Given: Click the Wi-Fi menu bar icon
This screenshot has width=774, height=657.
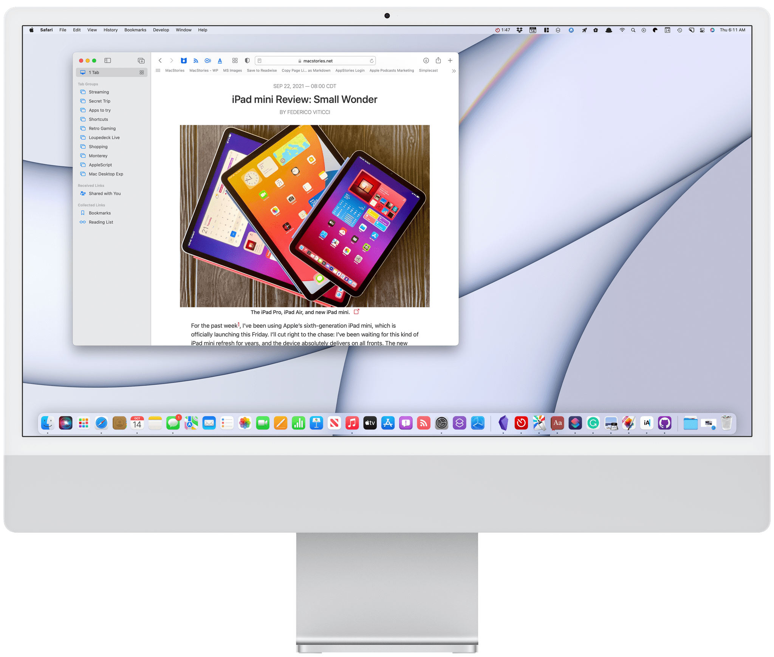Looking at the screenshot, I should pyautogui.click(x=622, y=30).
